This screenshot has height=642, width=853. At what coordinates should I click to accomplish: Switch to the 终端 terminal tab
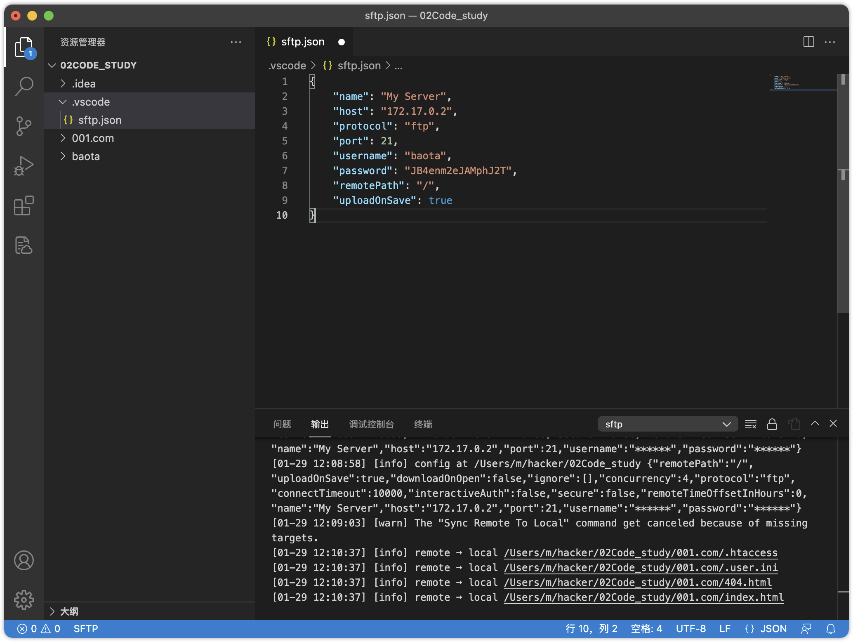(423, 424)
